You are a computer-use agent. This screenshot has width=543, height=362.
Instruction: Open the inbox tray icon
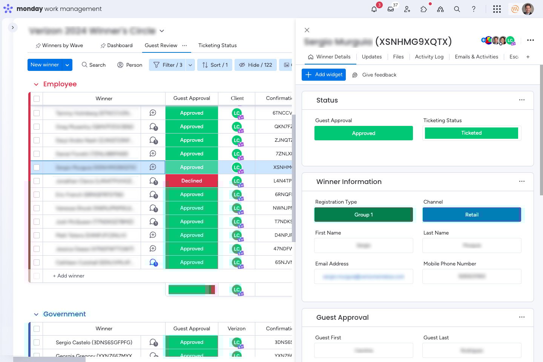tap(391, 9)
